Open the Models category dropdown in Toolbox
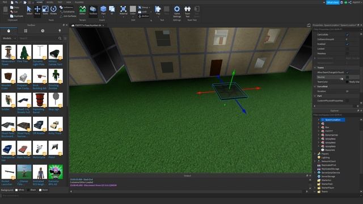This screenshot has width=363, height=204. pos(9,38)
